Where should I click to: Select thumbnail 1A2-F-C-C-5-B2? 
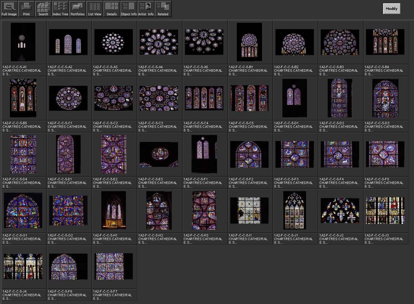(295, 42)
